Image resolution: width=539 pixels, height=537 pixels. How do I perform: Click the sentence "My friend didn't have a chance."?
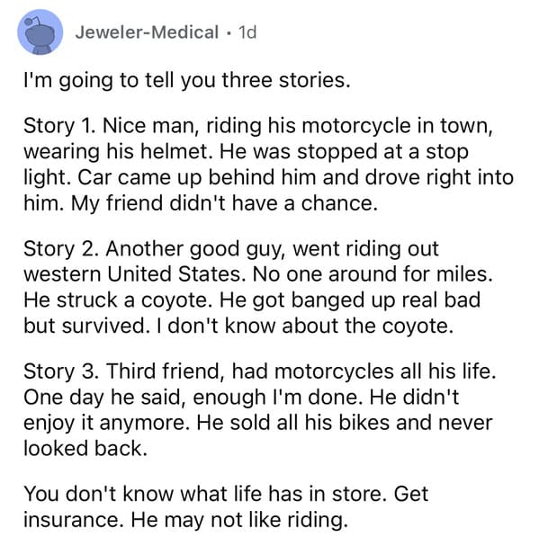[224, 203]
